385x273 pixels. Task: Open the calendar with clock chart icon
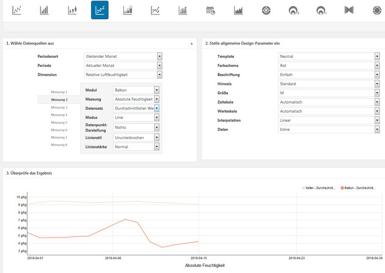point(211,10)
